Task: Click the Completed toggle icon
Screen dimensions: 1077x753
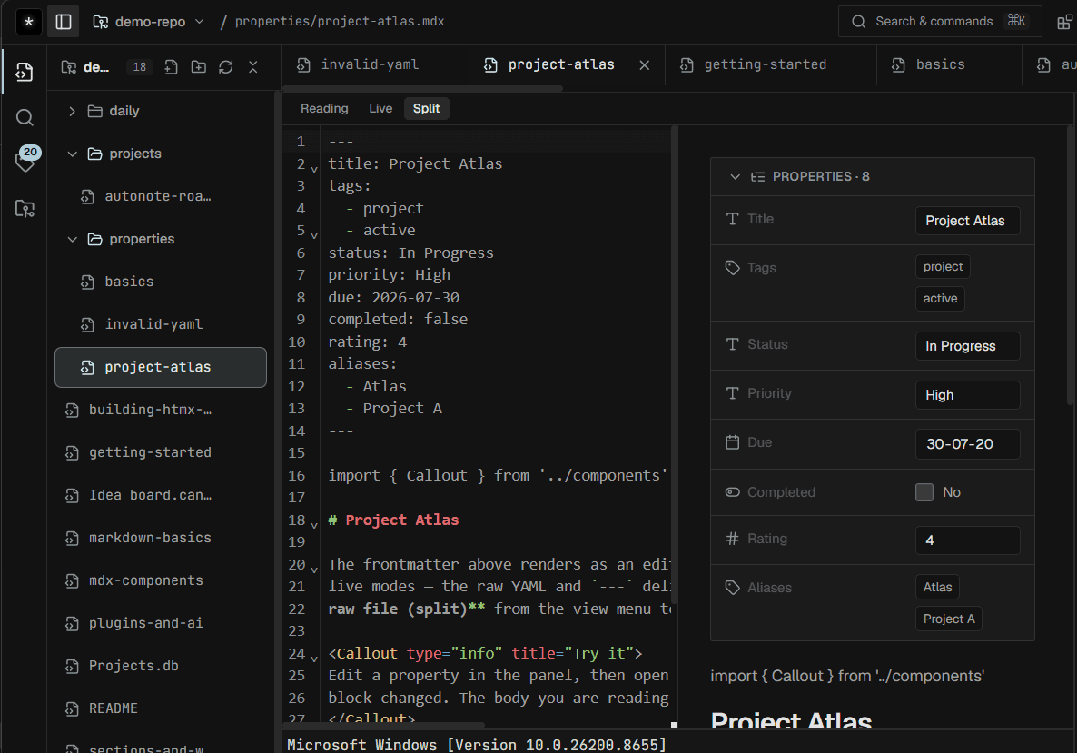Action: [732, 492]
